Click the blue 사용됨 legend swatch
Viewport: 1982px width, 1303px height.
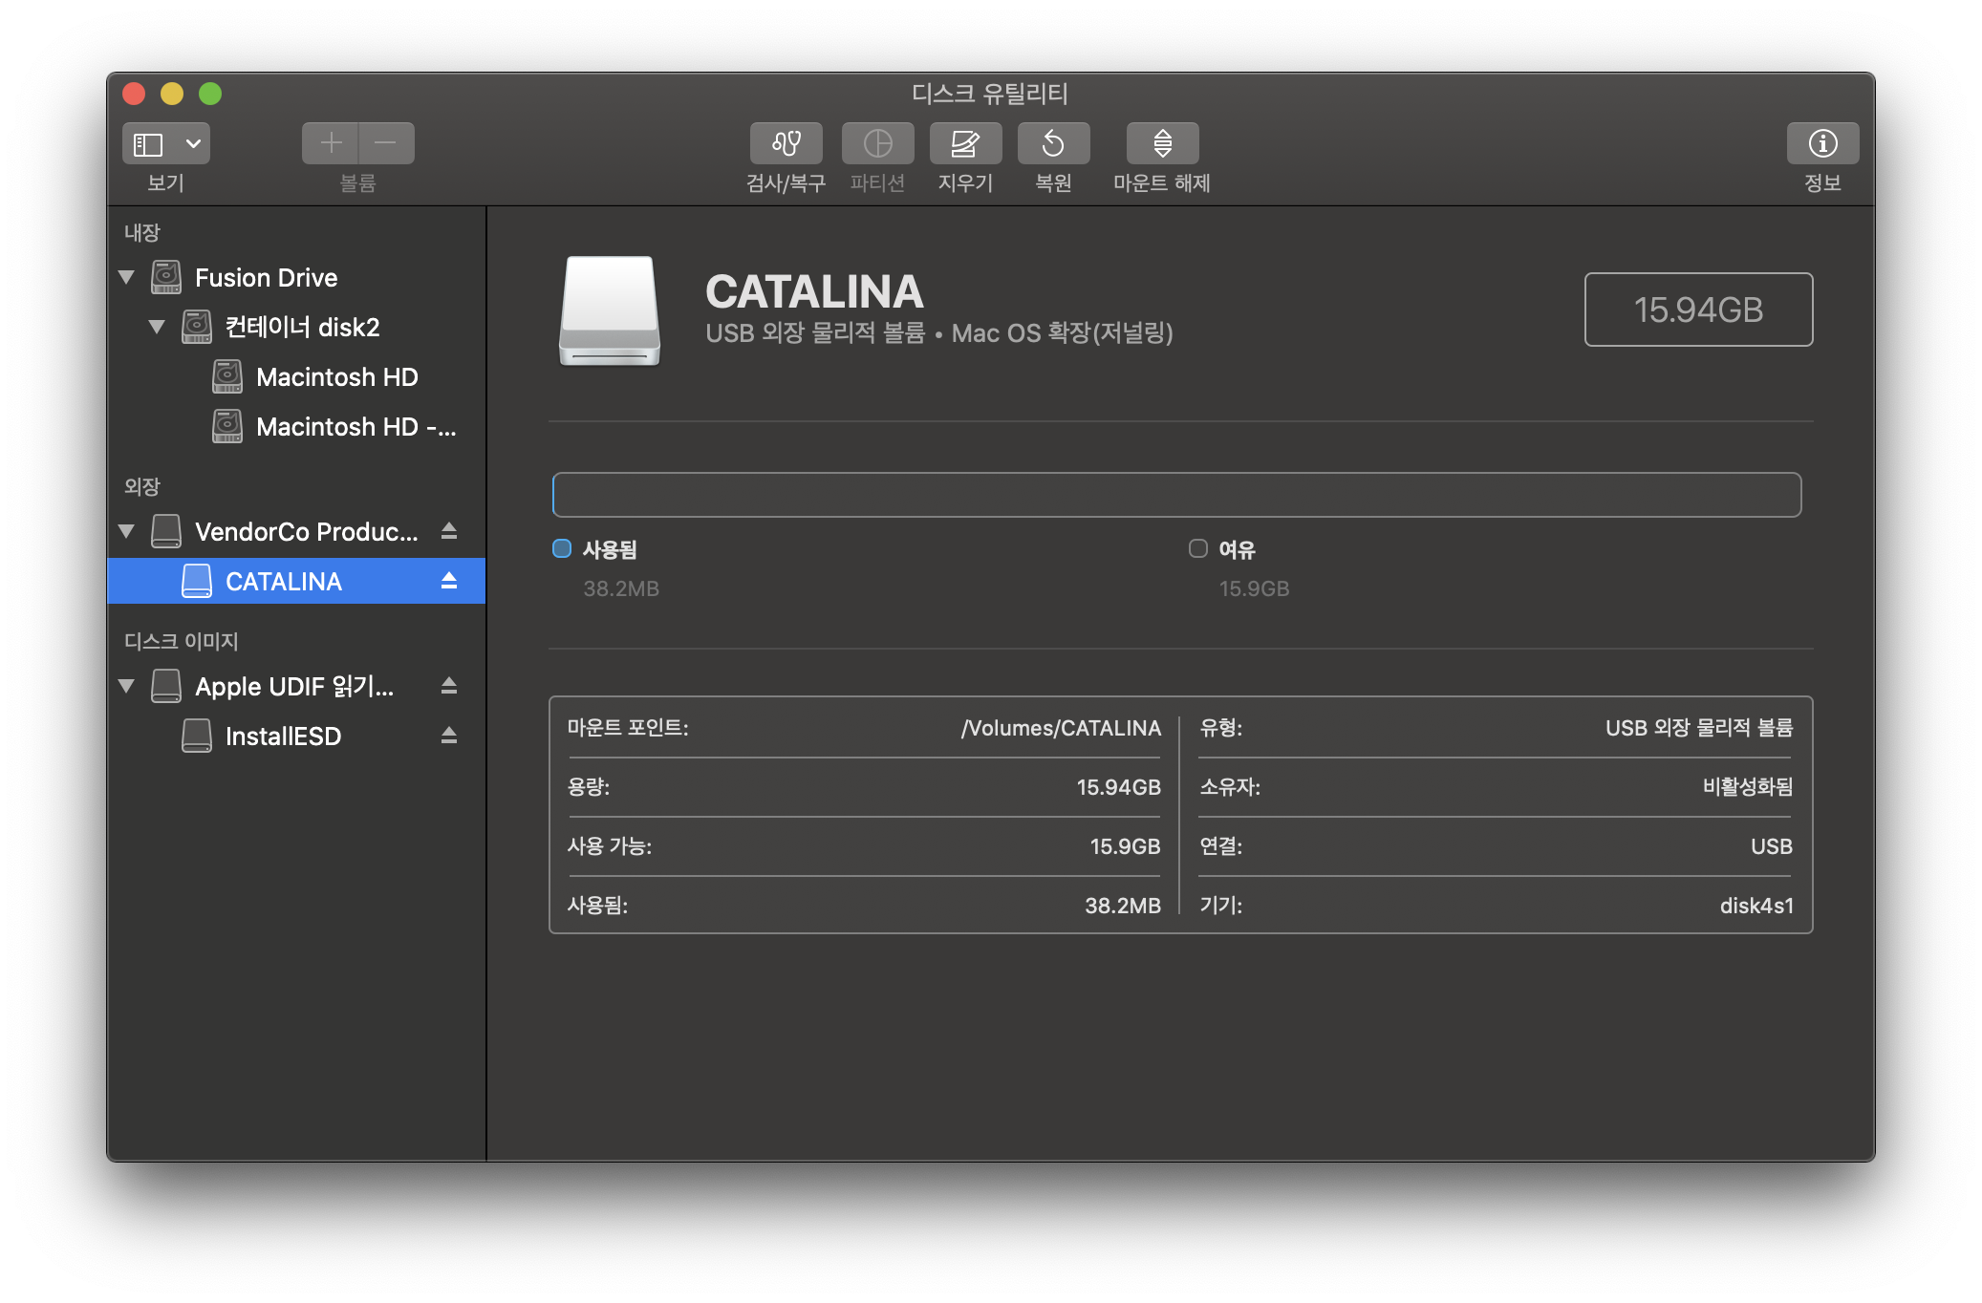pos(562,548)
